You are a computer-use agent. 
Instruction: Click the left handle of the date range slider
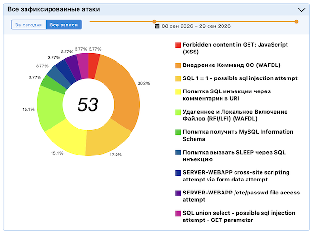pyautogui.click(x=154, y=21)
